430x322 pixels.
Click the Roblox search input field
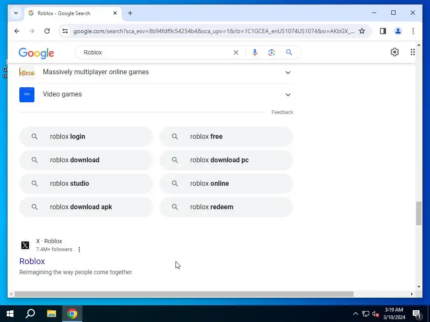tap(156, 52)
